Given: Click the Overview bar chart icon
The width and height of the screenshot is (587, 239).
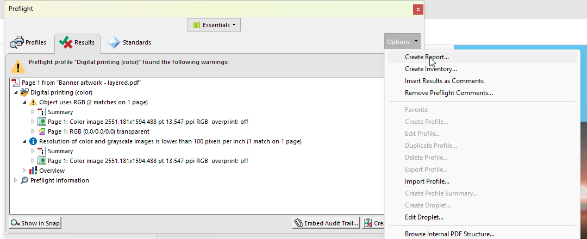Looking at the screenshot, I should tap(33, 171).
